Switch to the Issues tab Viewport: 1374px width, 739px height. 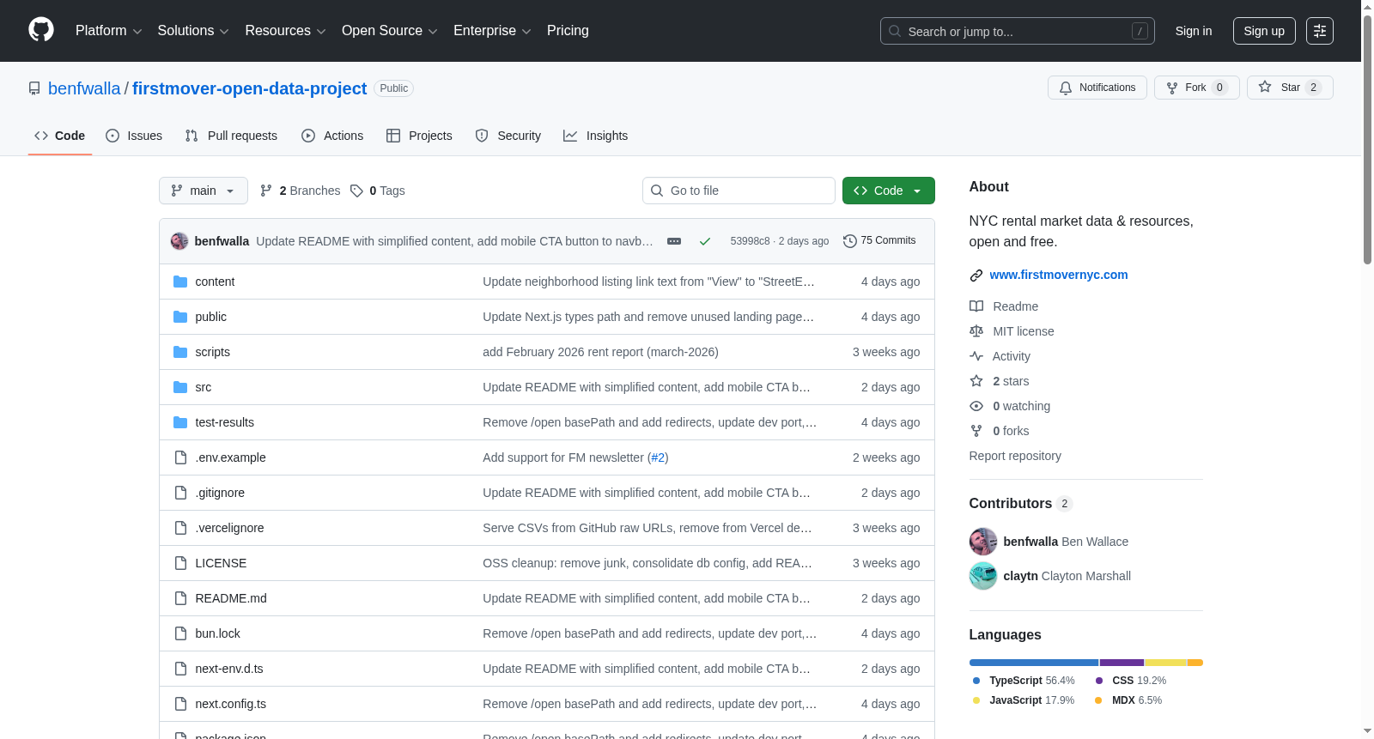[x=134, y=136]
